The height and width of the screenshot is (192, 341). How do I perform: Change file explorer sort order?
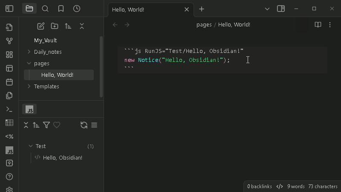tap(68, 26)
